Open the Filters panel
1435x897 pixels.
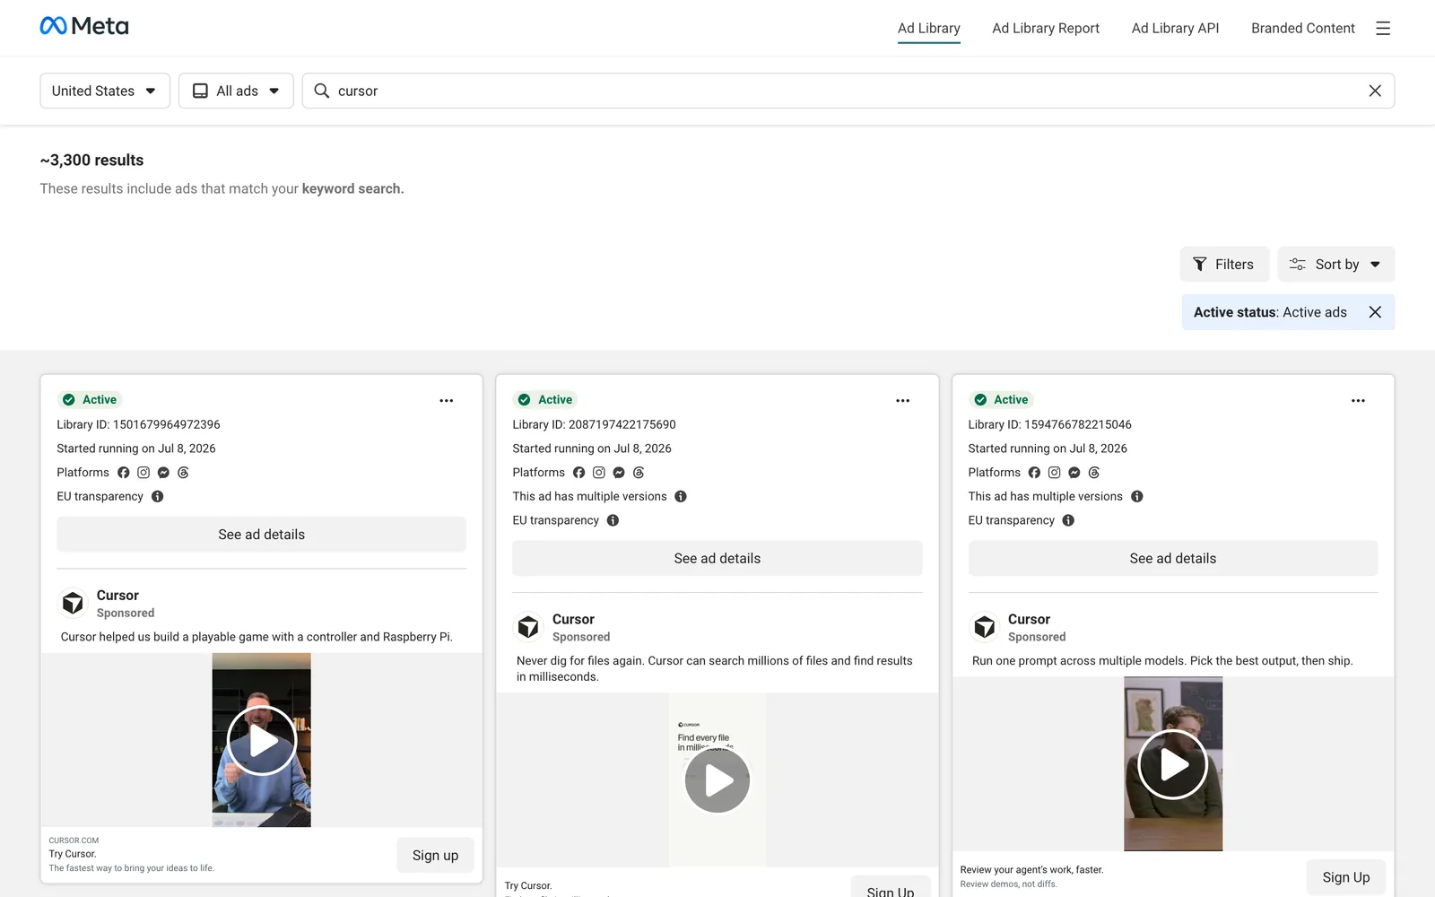[x=1224, y=265]
